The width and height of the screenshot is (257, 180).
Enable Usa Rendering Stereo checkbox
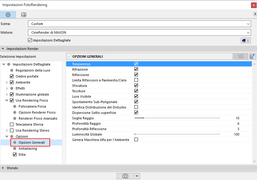point(12,130)
